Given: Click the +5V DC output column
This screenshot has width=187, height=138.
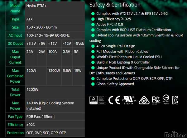Looking at the screenshot, I should pyautogui.click(x=42, y=44).
